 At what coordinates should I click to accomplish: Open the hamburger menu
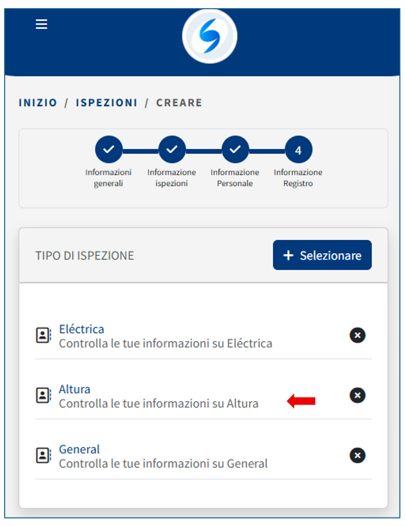[x=41, y=24]
